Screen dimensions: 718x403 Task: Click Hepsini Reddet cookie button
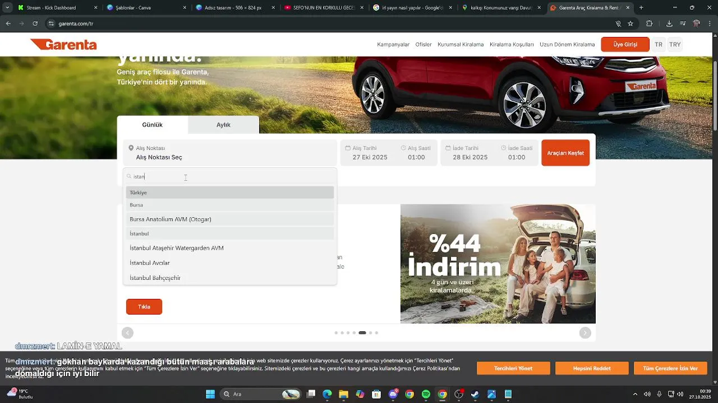coord(592,368)
